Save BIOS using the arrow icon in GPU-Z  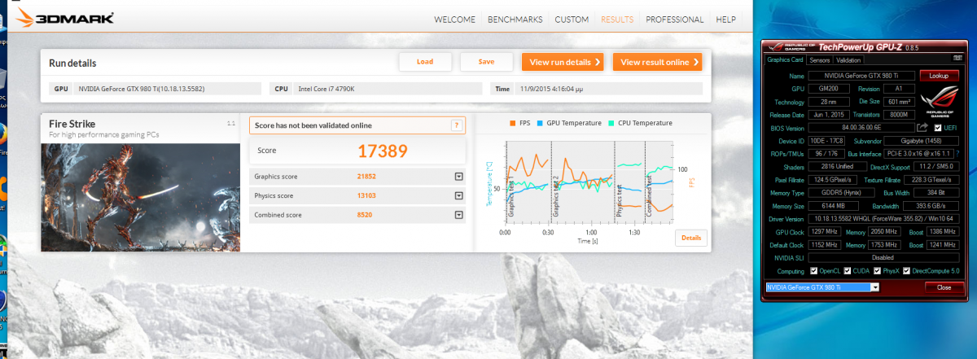click(x=922, y=128)
